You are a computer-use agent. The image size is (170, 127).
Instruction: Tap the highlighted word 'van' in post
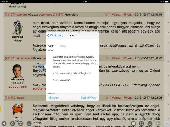click(x=41, y=66)
